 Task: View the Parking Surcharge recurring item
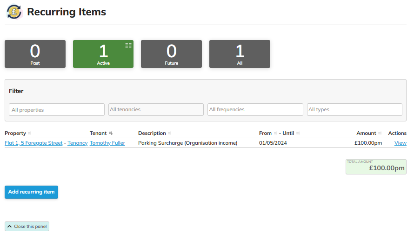coord(400,143)
